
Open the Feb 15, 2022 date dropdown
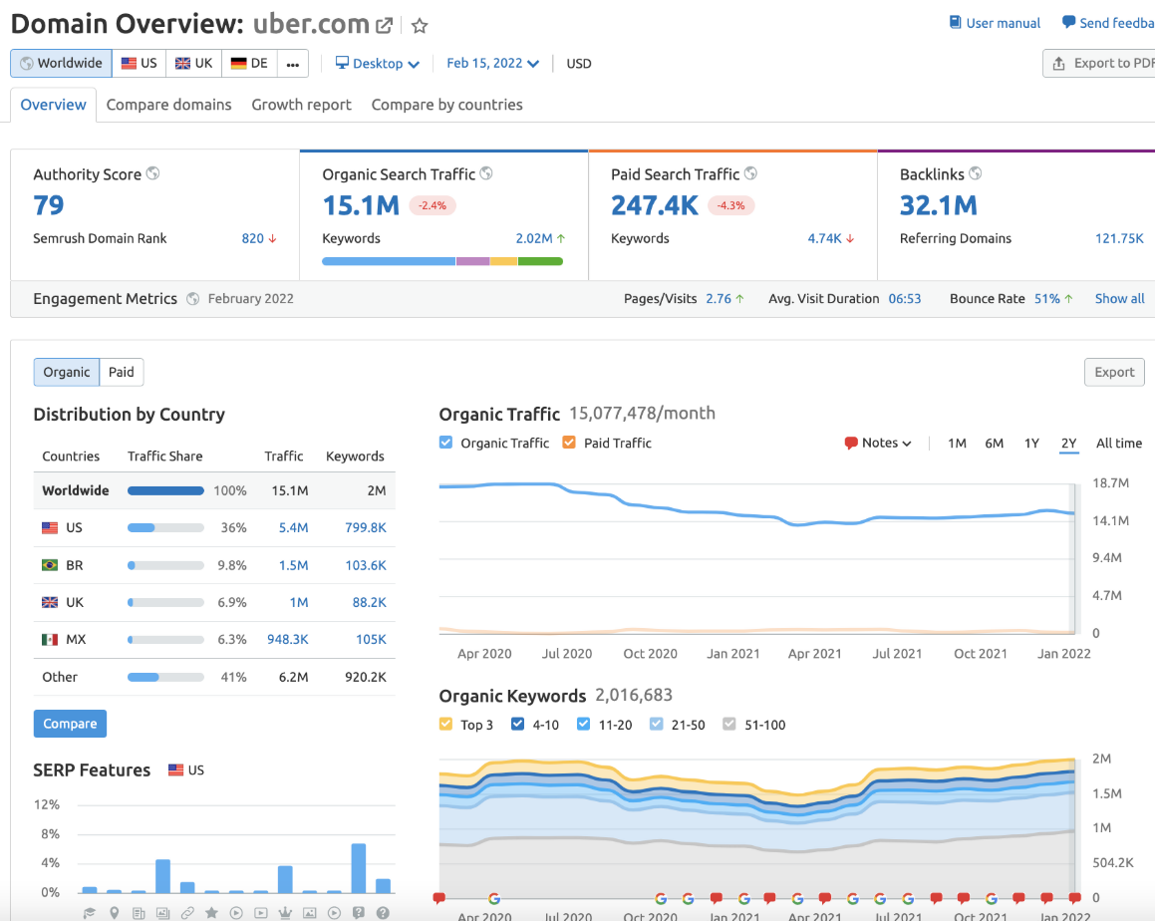(492, 64)
